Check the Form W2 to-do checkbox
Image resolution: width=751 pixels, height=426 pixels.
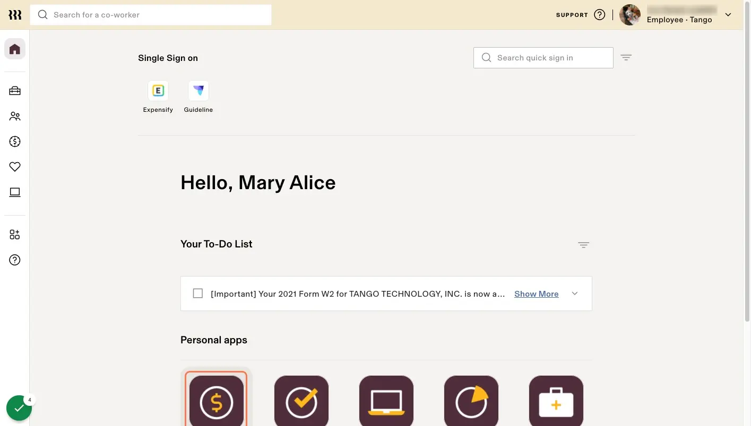click(x=198, y=294)
